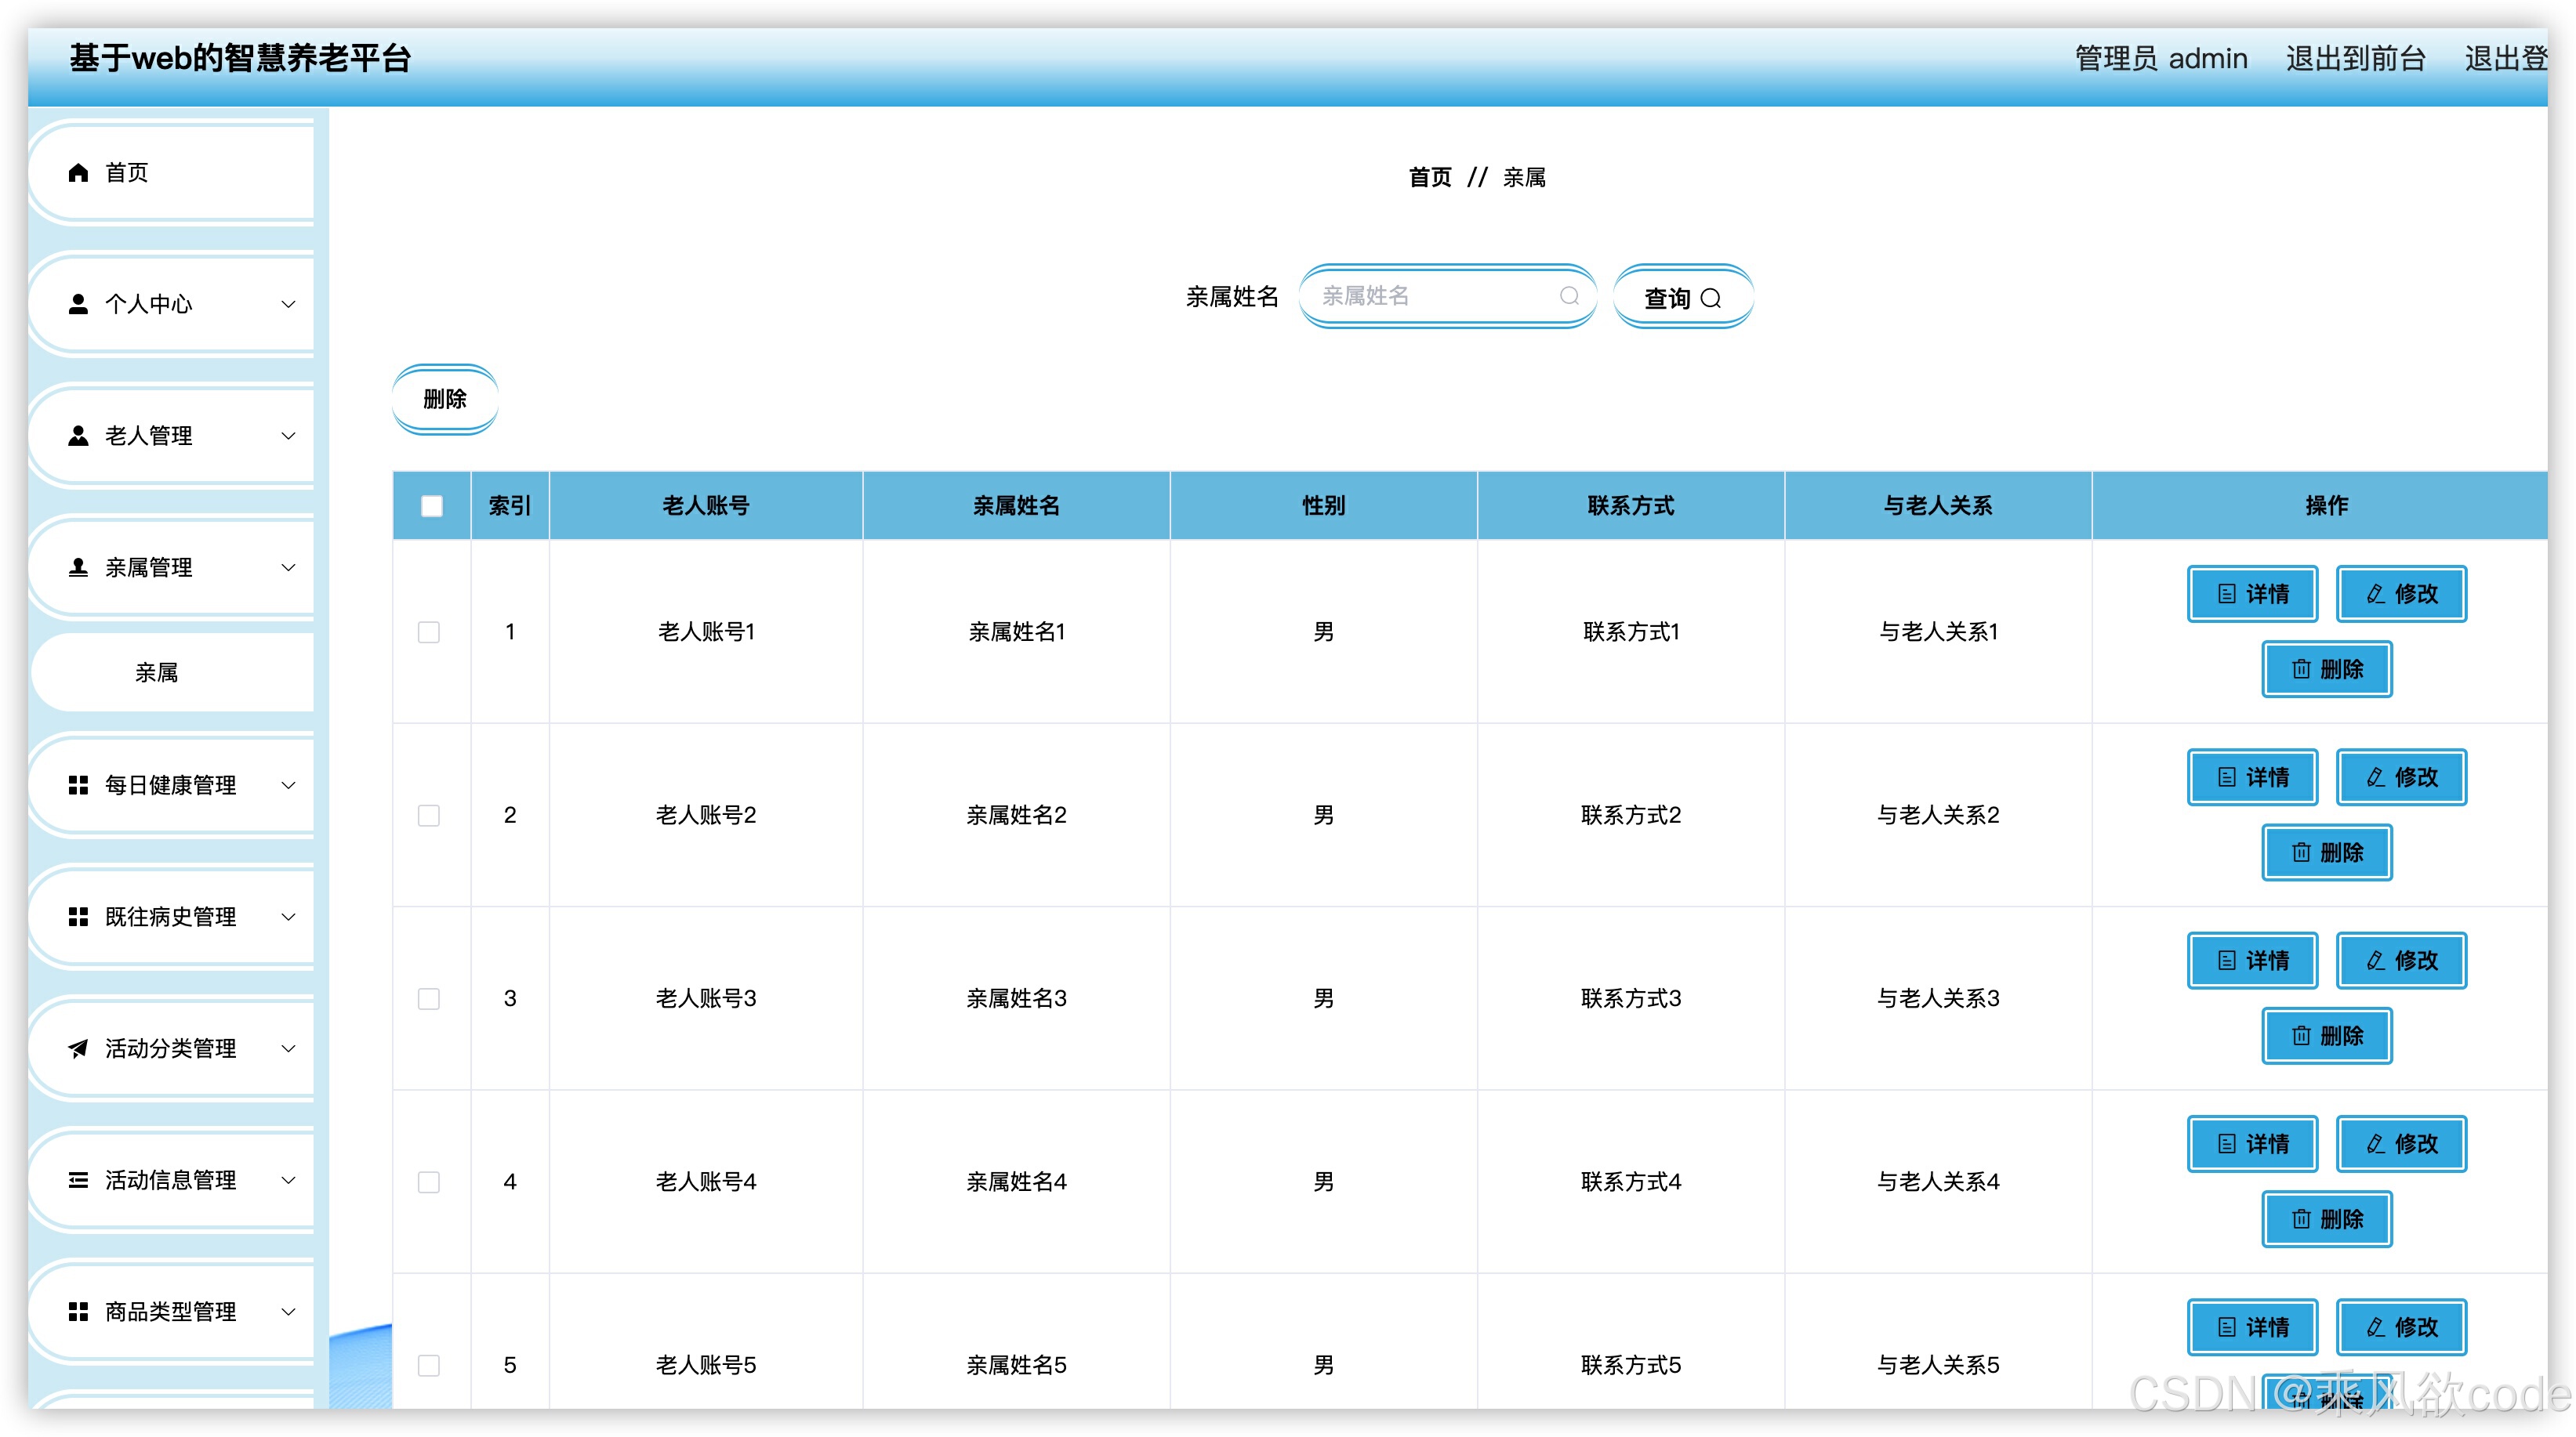Click the paper plane icon for 活动分类管理

78,1048
